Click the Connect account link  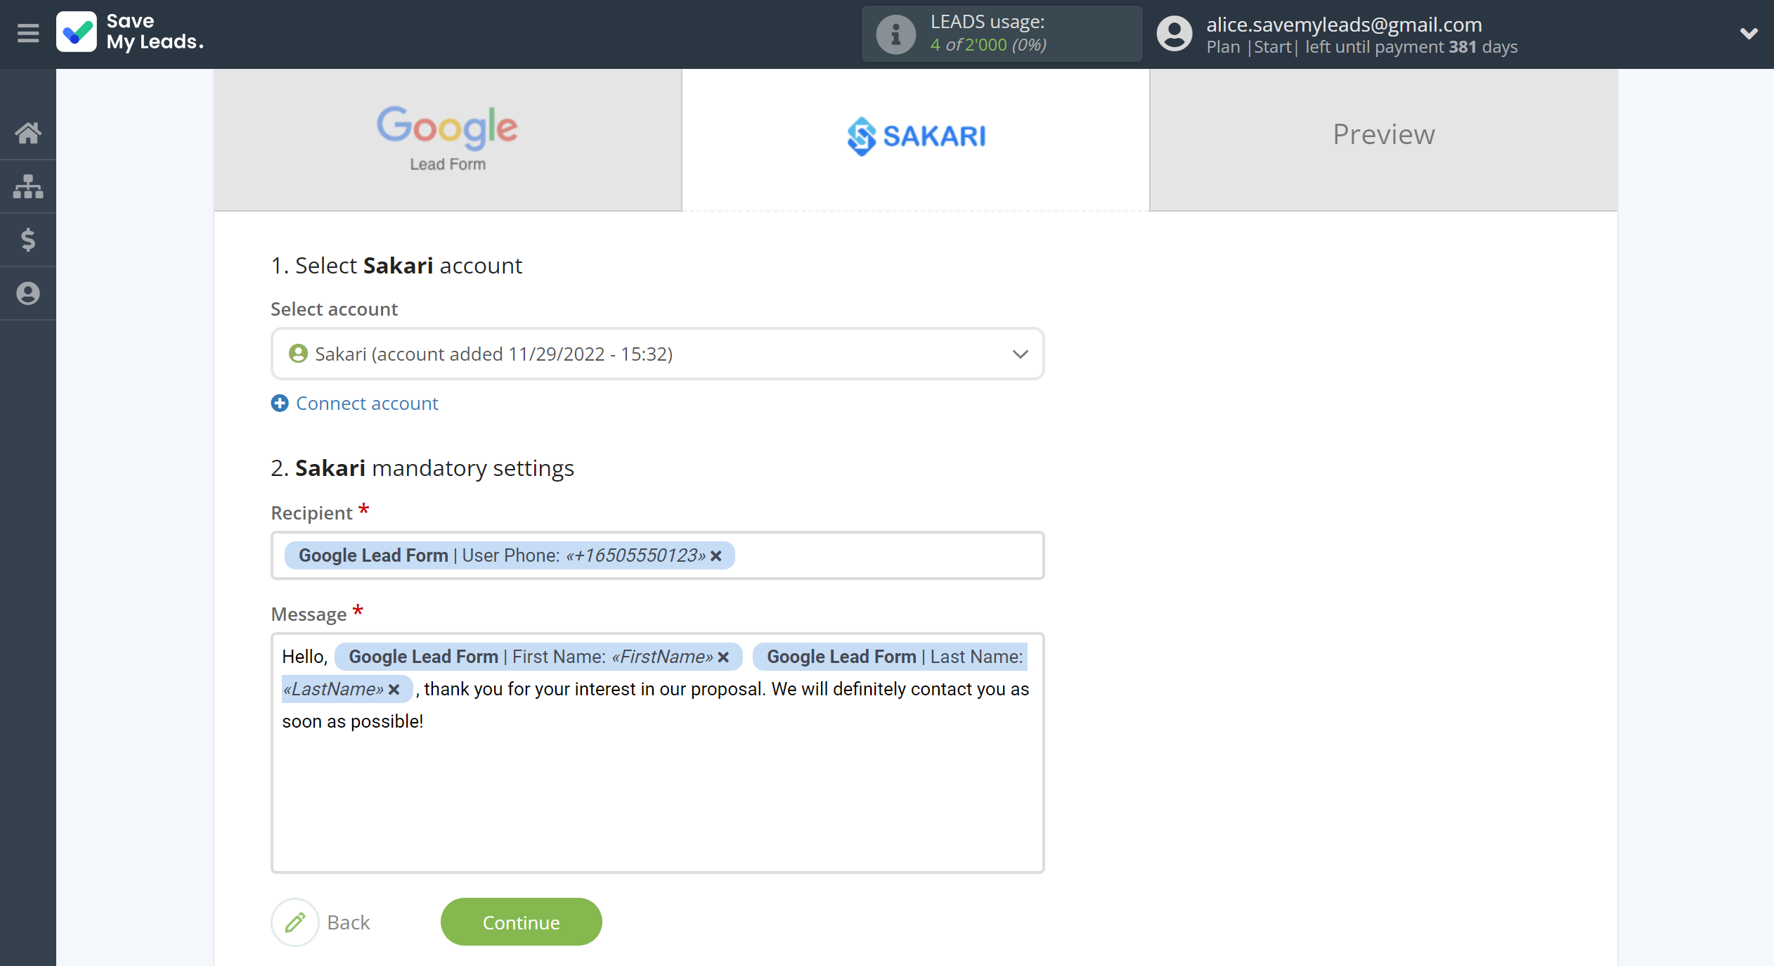point(367,403)
